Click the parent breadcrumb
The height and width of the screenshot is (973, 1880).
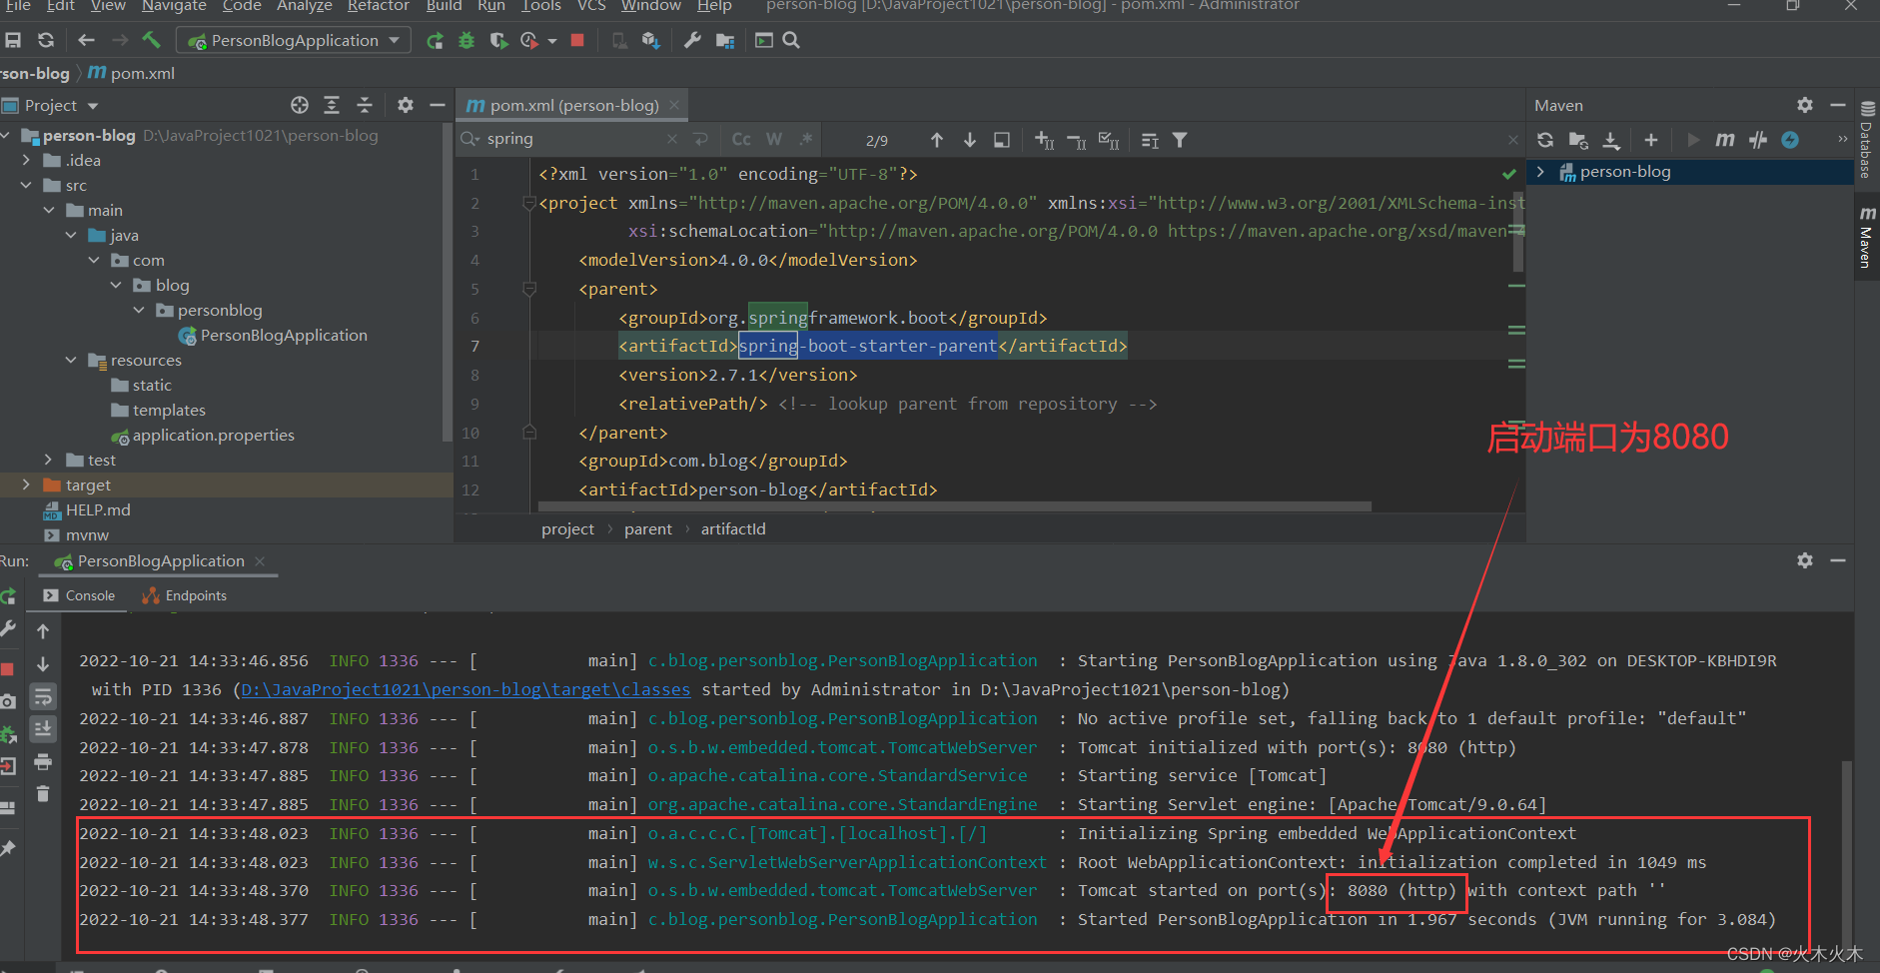pos(648,528)
